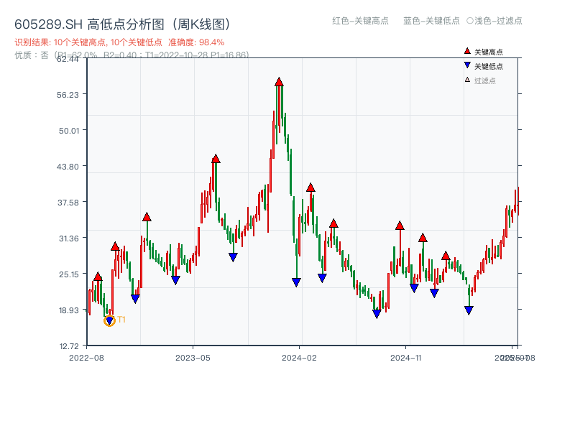Select the last red key-high marker on right edge
The image size is (575, 431).
pyautogui.click(x=446, y=254)
